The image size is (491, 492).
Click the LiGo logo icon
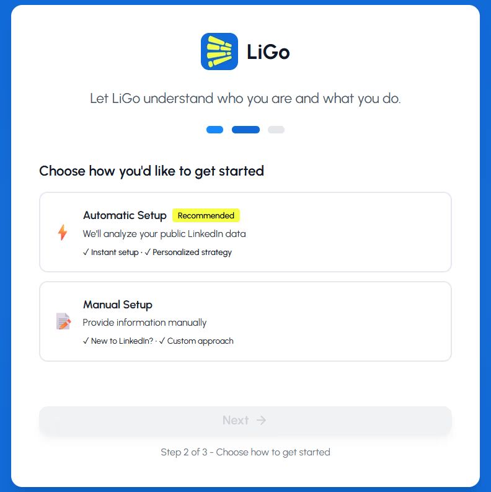pyautogui.click(x=219, y=51)
